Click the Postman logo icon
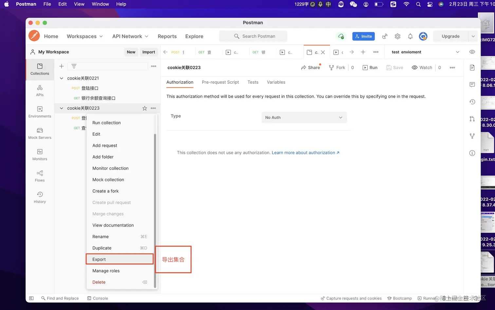 (34, 36)
